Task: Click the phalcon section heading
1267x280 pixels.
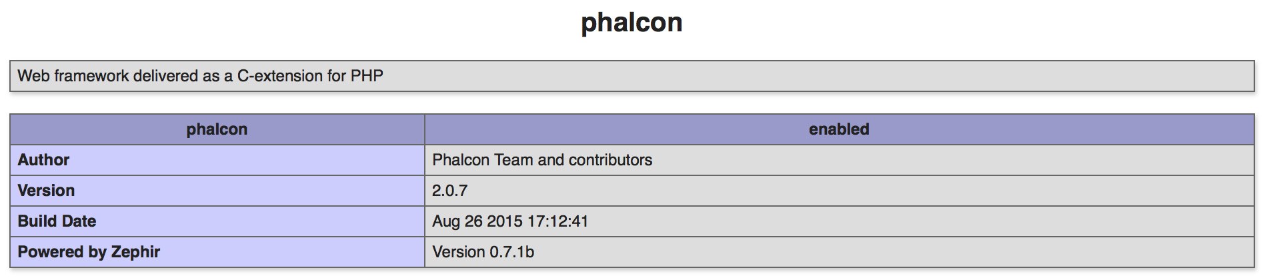Action: pyautogui.click(x=631, y=23)
